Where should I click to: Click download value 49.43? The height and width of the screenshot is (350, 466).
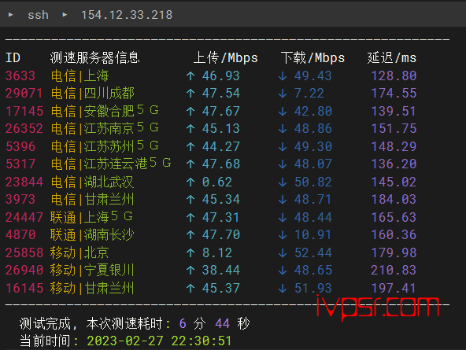[313, 76]
